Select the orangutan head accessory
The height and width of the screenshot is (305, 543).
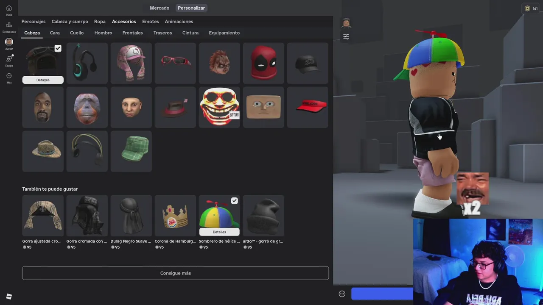[x=87, y=107]
